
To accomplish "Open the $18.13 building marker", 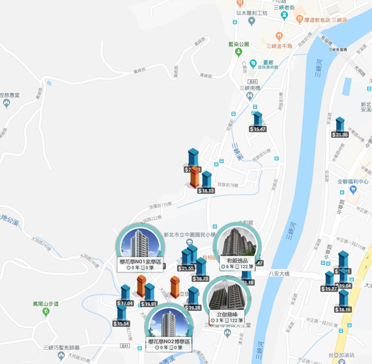I will [x=206, y=183].
